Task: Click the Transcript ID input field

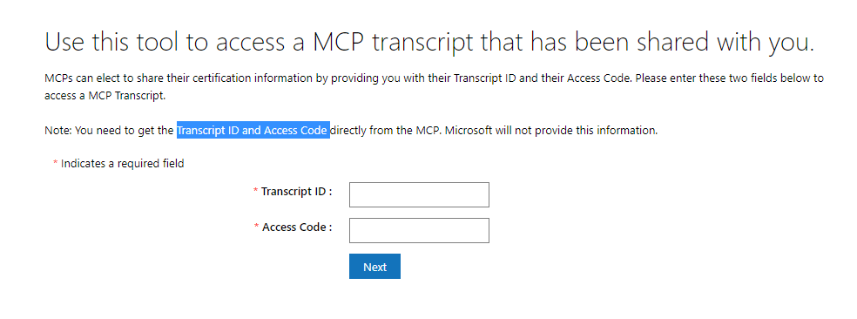Action: [419, 194]
